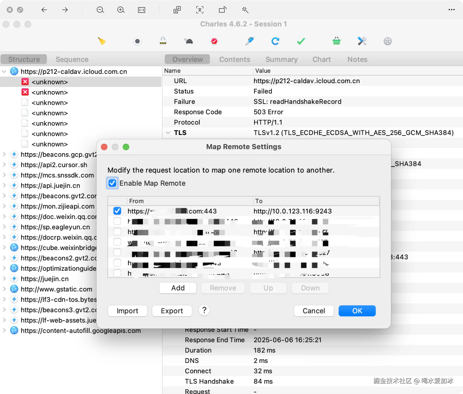The width and height of the screenshot is (463, 394).
Task: Click the text recognition scan icon
Action: [x=200, y=10]
